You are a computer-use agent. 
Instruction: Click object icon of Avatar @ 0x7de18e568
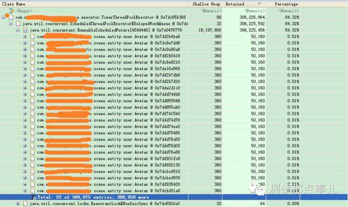[x=33, y=69]
